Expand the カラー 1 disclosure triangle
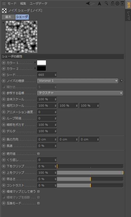The width and height of the screenshot is (131, 217). click(x=35, y=62)
